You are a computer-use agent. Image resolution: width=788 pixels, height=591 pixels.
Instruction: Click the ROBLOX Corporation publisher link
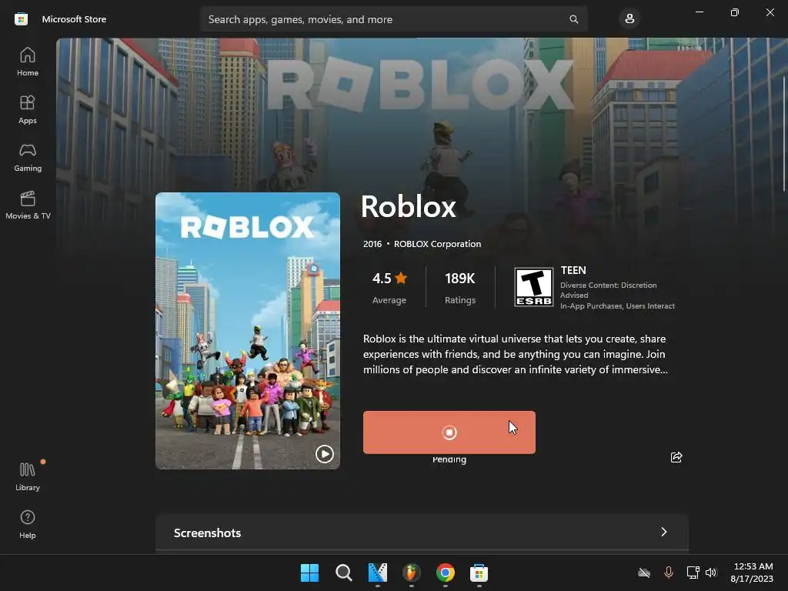(x=437, y=244)
